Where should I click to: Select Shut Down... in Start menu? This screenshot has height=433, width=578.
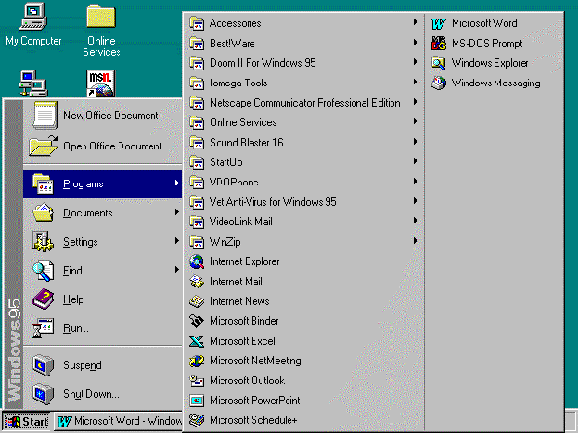coord(91,394)
